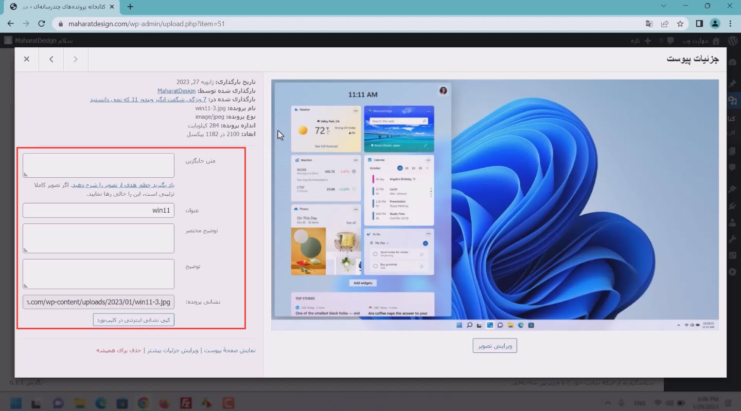The image size is (741, 411).
Task: Show hidden system tray icons chevron
Action: pyautogui.click(x=608, y=403)
